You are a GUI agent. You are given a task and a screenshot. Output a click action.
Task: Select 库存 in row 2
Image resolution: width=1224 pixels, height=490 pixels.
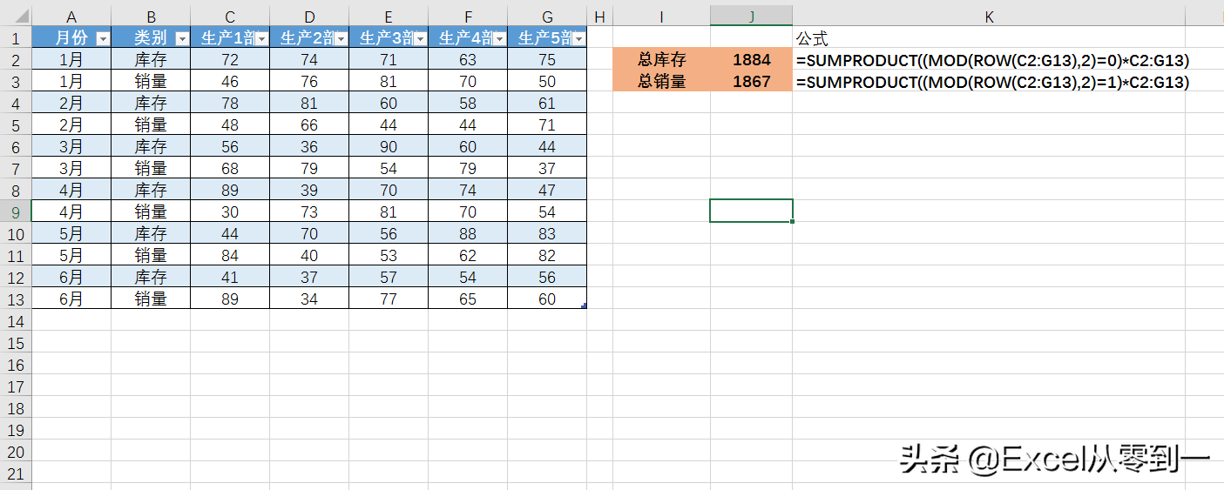151,60
